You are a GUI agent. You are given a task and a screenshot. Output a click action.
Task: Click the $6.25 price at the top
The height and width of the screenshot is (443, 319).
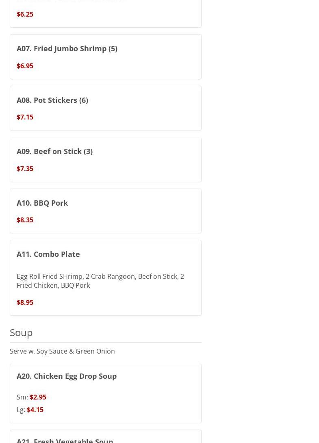tap(25, 14)
